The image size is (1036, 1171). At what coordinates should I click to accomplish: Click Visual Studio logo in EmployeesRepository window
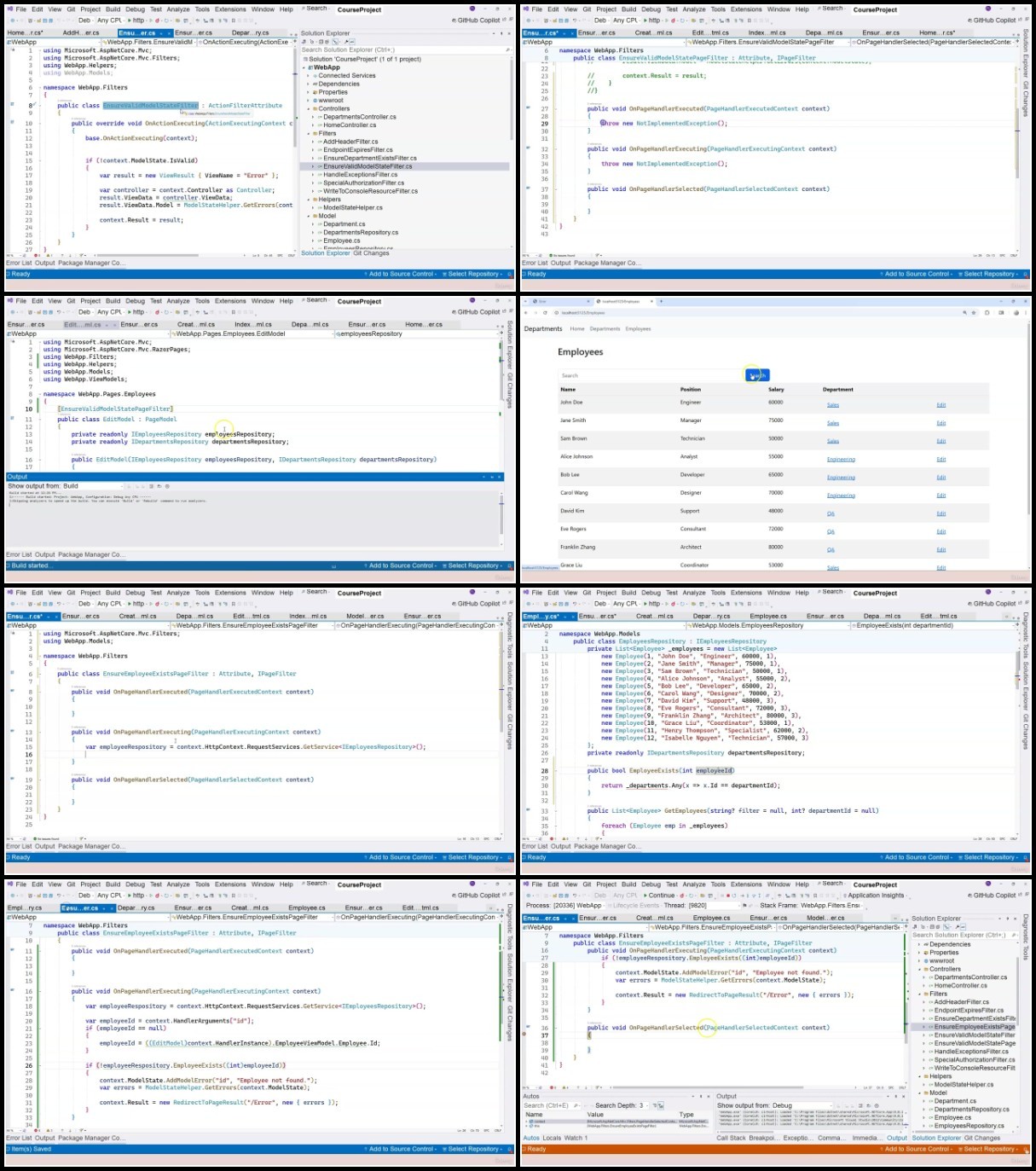click(526, 593)
